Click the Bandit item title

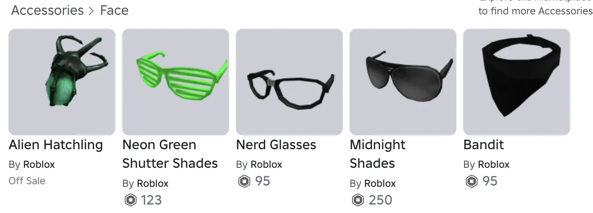[x=484, y=145]
